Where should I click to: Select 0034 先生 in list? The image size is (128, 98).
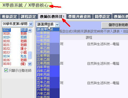pos(15,56)
